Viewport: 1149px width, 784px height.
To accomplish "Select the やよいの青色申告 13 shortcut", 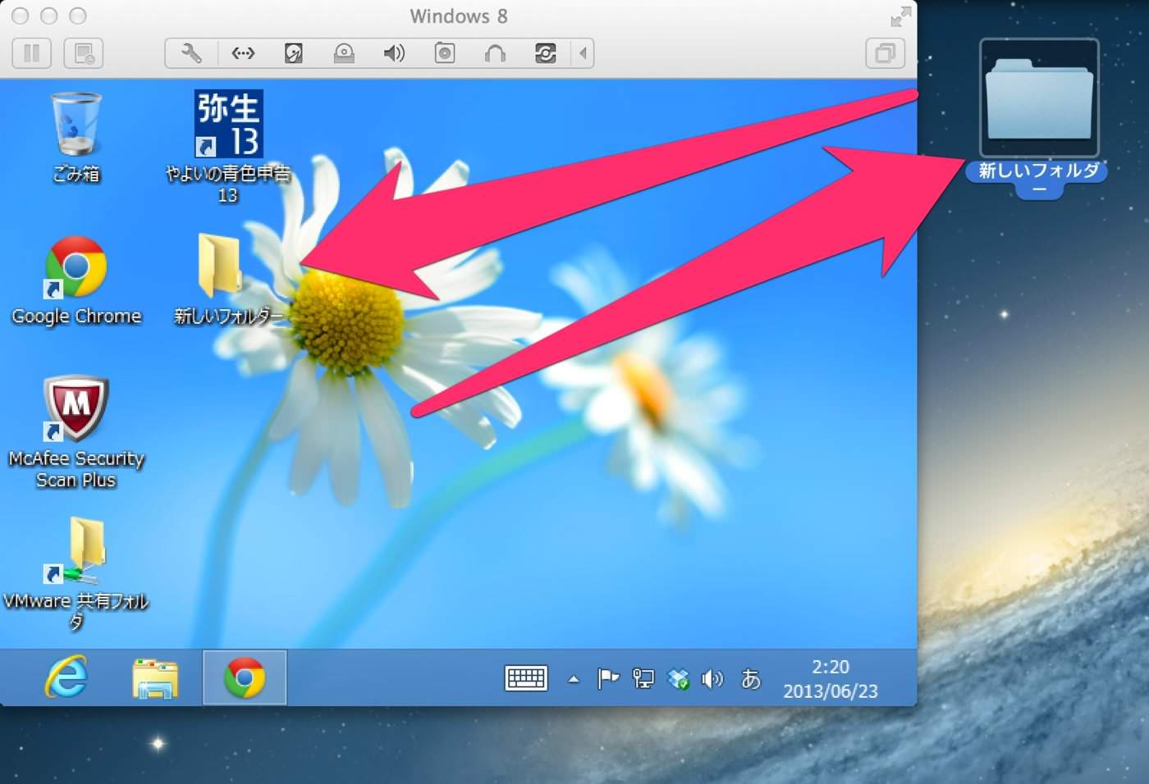I will click(x=228, y=147).
